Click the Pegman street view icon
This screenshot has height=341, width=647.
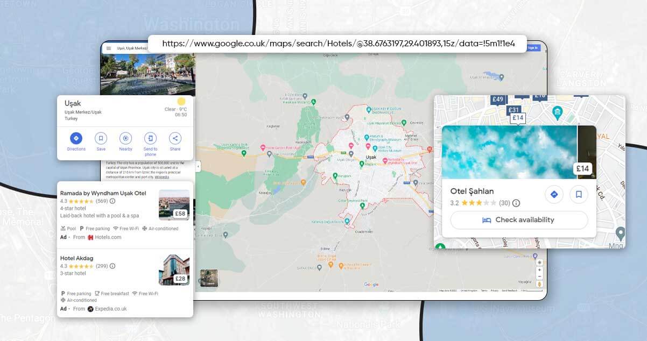coord(539,283)
